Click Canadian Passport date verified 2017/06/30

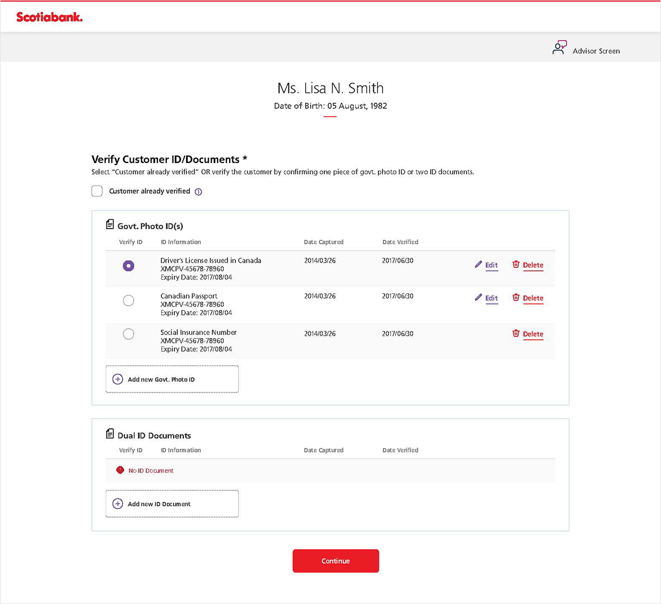pyautogui.click(x=398, y=296)
